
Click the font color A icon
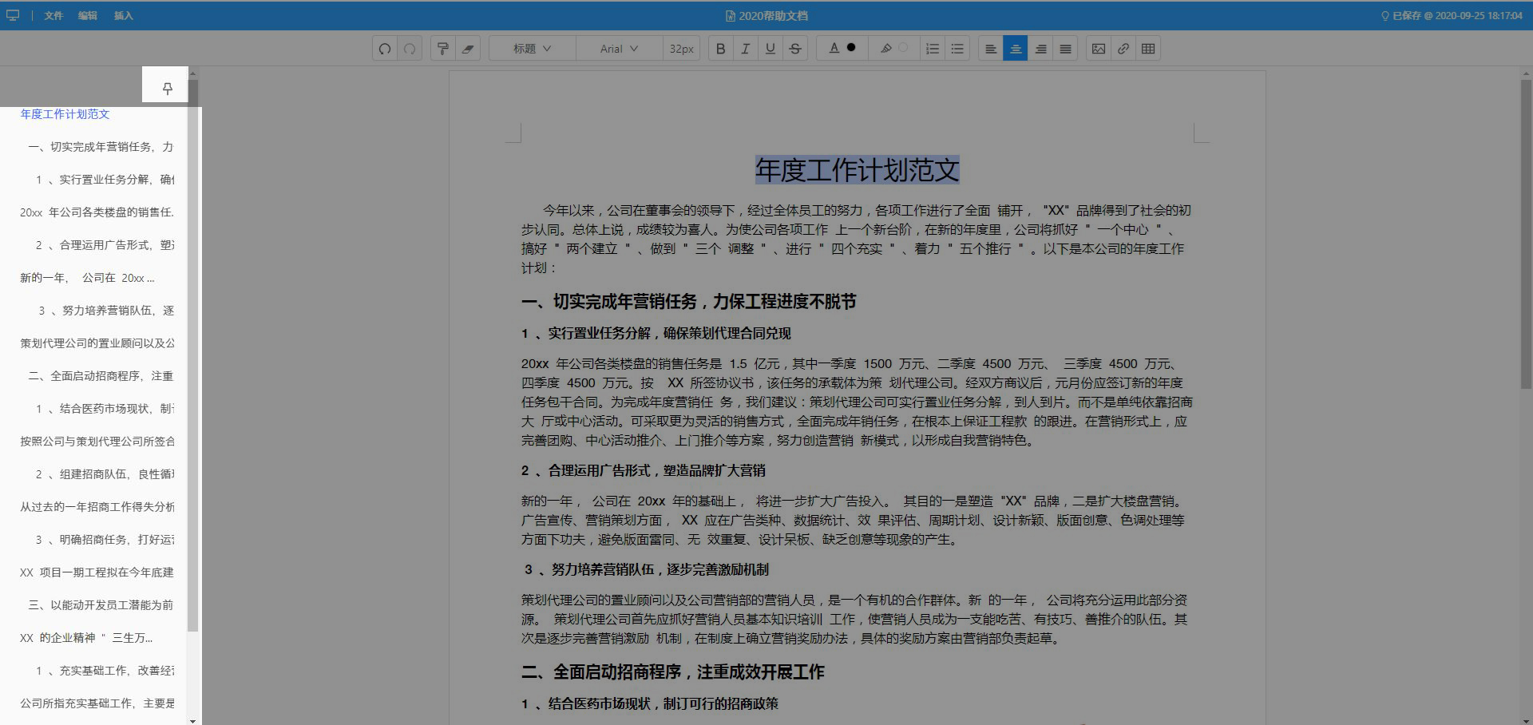click(834, 48)
